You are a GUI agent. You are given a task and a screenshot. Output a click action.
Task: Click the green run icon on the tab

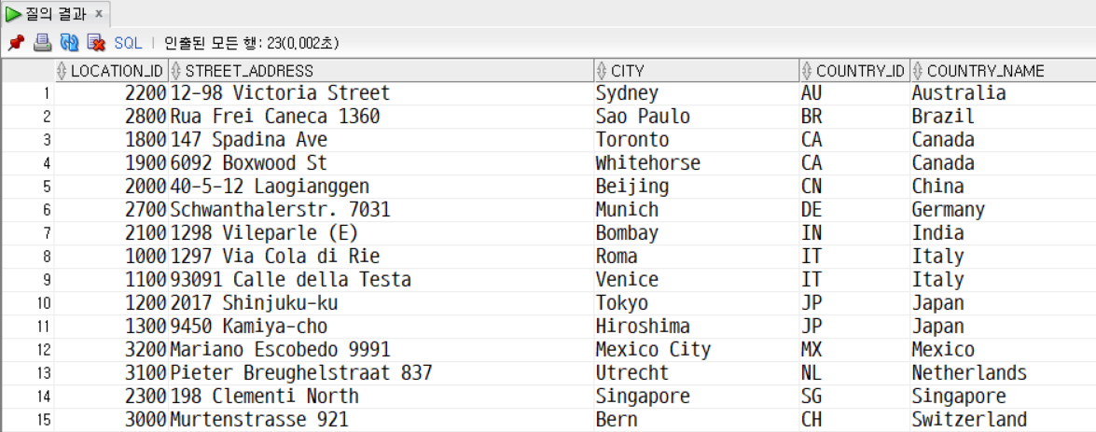point(14,13)
